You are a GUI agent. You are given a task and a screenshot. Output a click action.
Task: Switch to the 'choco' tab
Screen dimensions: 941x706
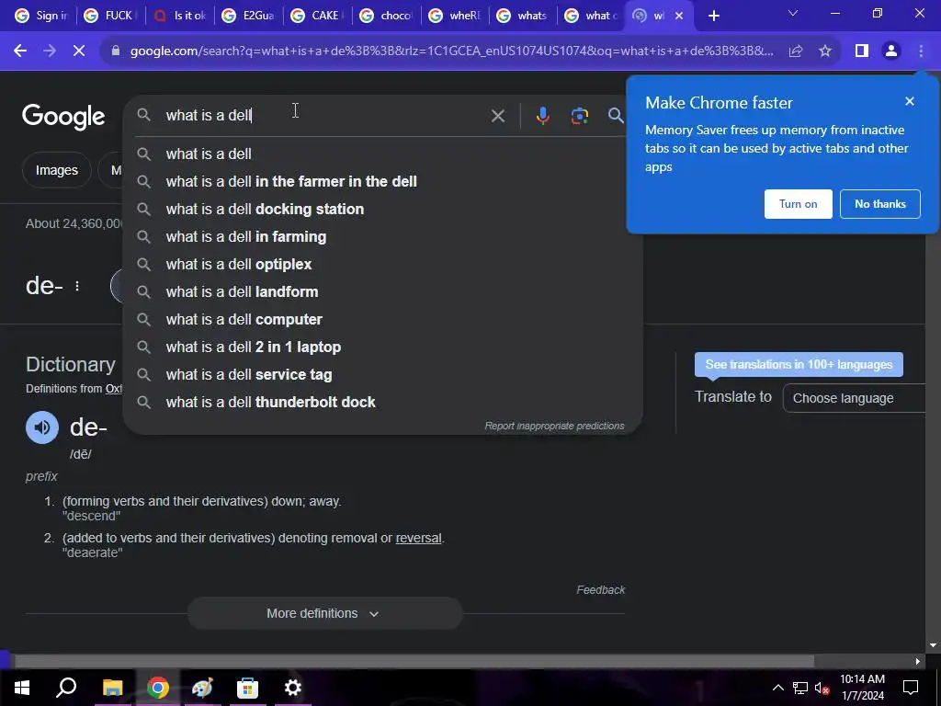387,16
